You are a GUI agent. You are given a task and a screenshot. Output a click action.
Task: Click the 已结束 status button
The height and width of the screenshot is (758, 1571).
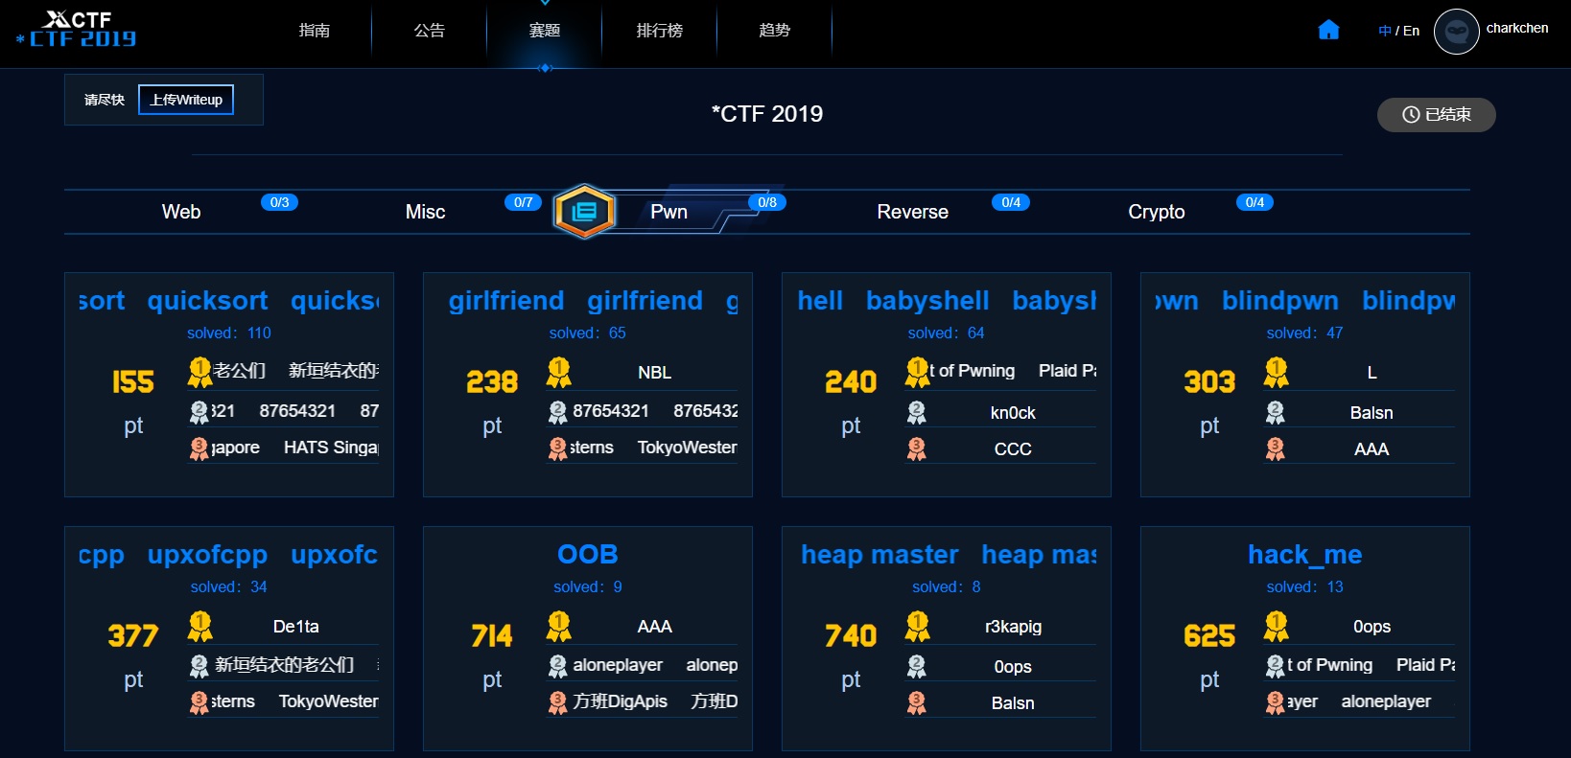tap(1436, 115)
